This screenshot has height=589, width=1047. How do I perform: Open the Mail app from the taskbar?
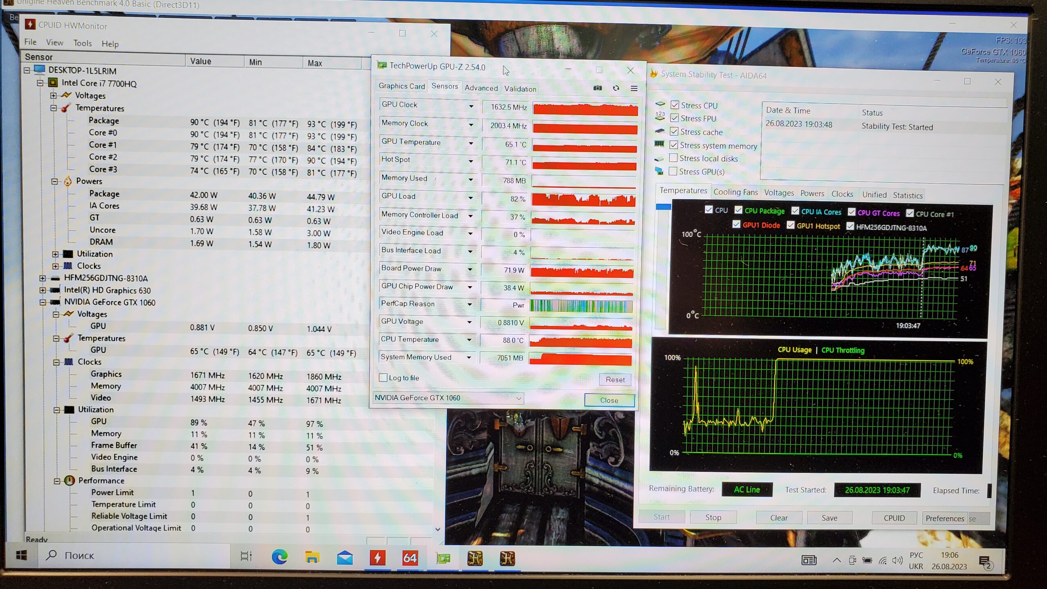click(x=345, y=558)
